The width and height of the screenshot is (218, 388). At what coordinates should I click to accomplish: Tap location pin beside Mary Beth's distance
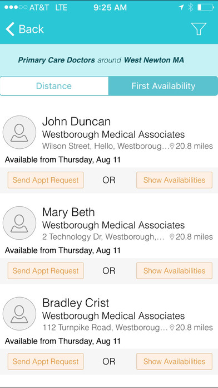pyautogui.click(x=172, y=237)
